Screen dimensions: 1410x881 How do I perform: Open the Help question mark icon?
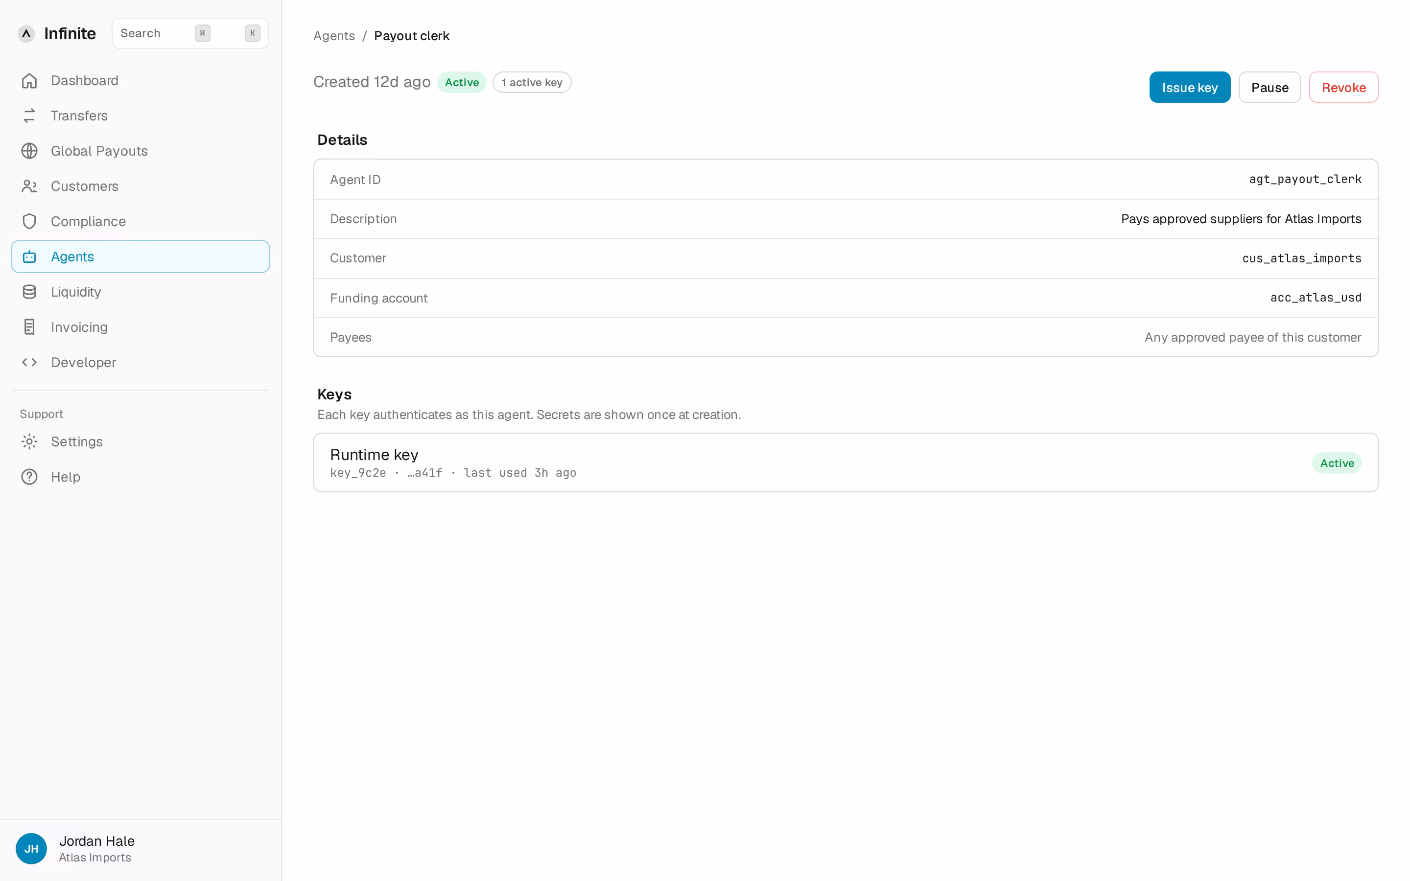[x=29, y=477]
